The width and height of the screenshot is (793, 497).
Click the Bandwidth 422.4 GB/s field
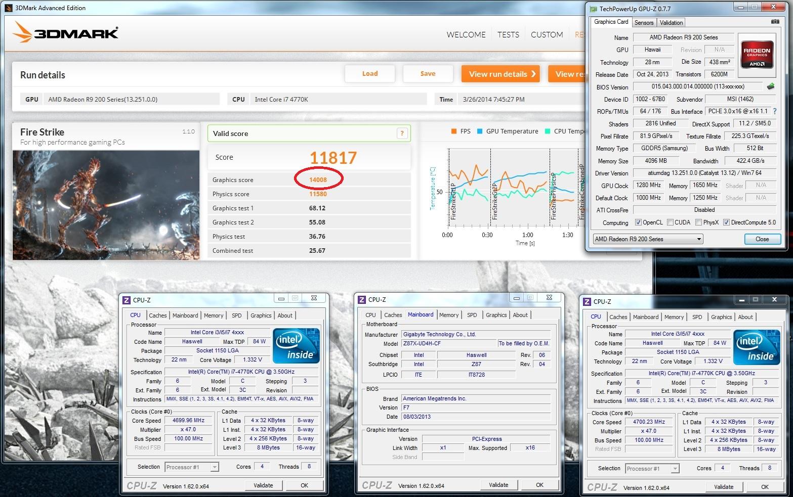pos(750,161)
